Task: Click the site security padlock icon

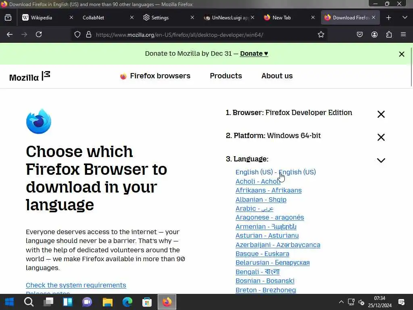Action: [89, 35]
